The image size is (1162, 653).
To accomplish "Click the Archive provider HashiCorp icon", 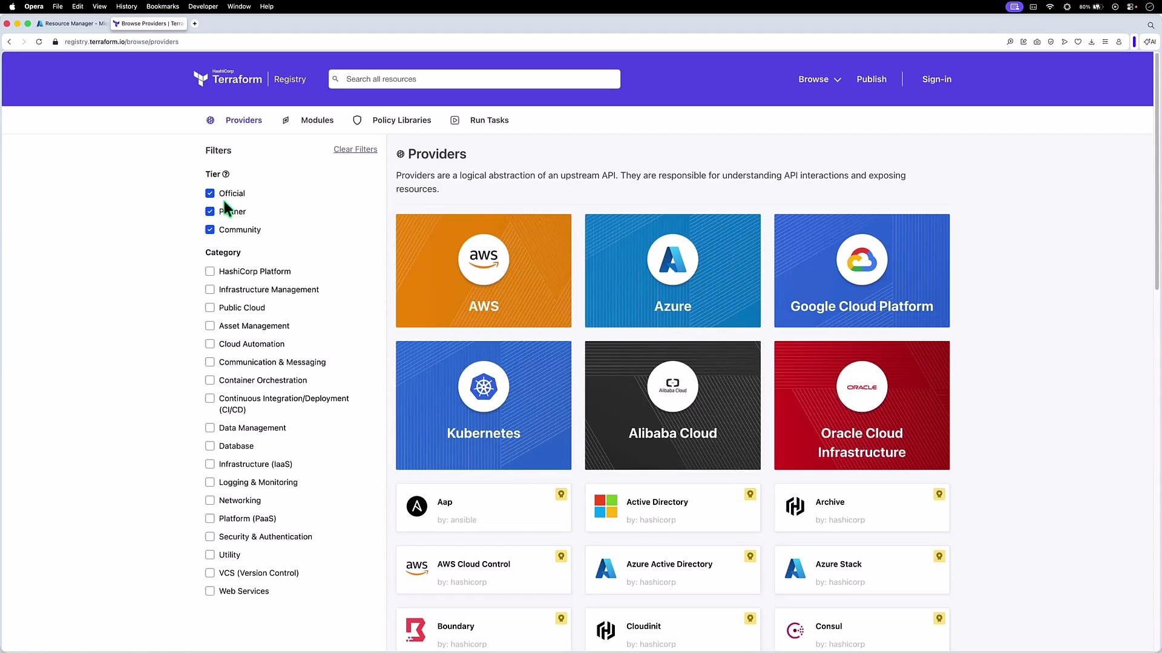I will coord(795,506).
